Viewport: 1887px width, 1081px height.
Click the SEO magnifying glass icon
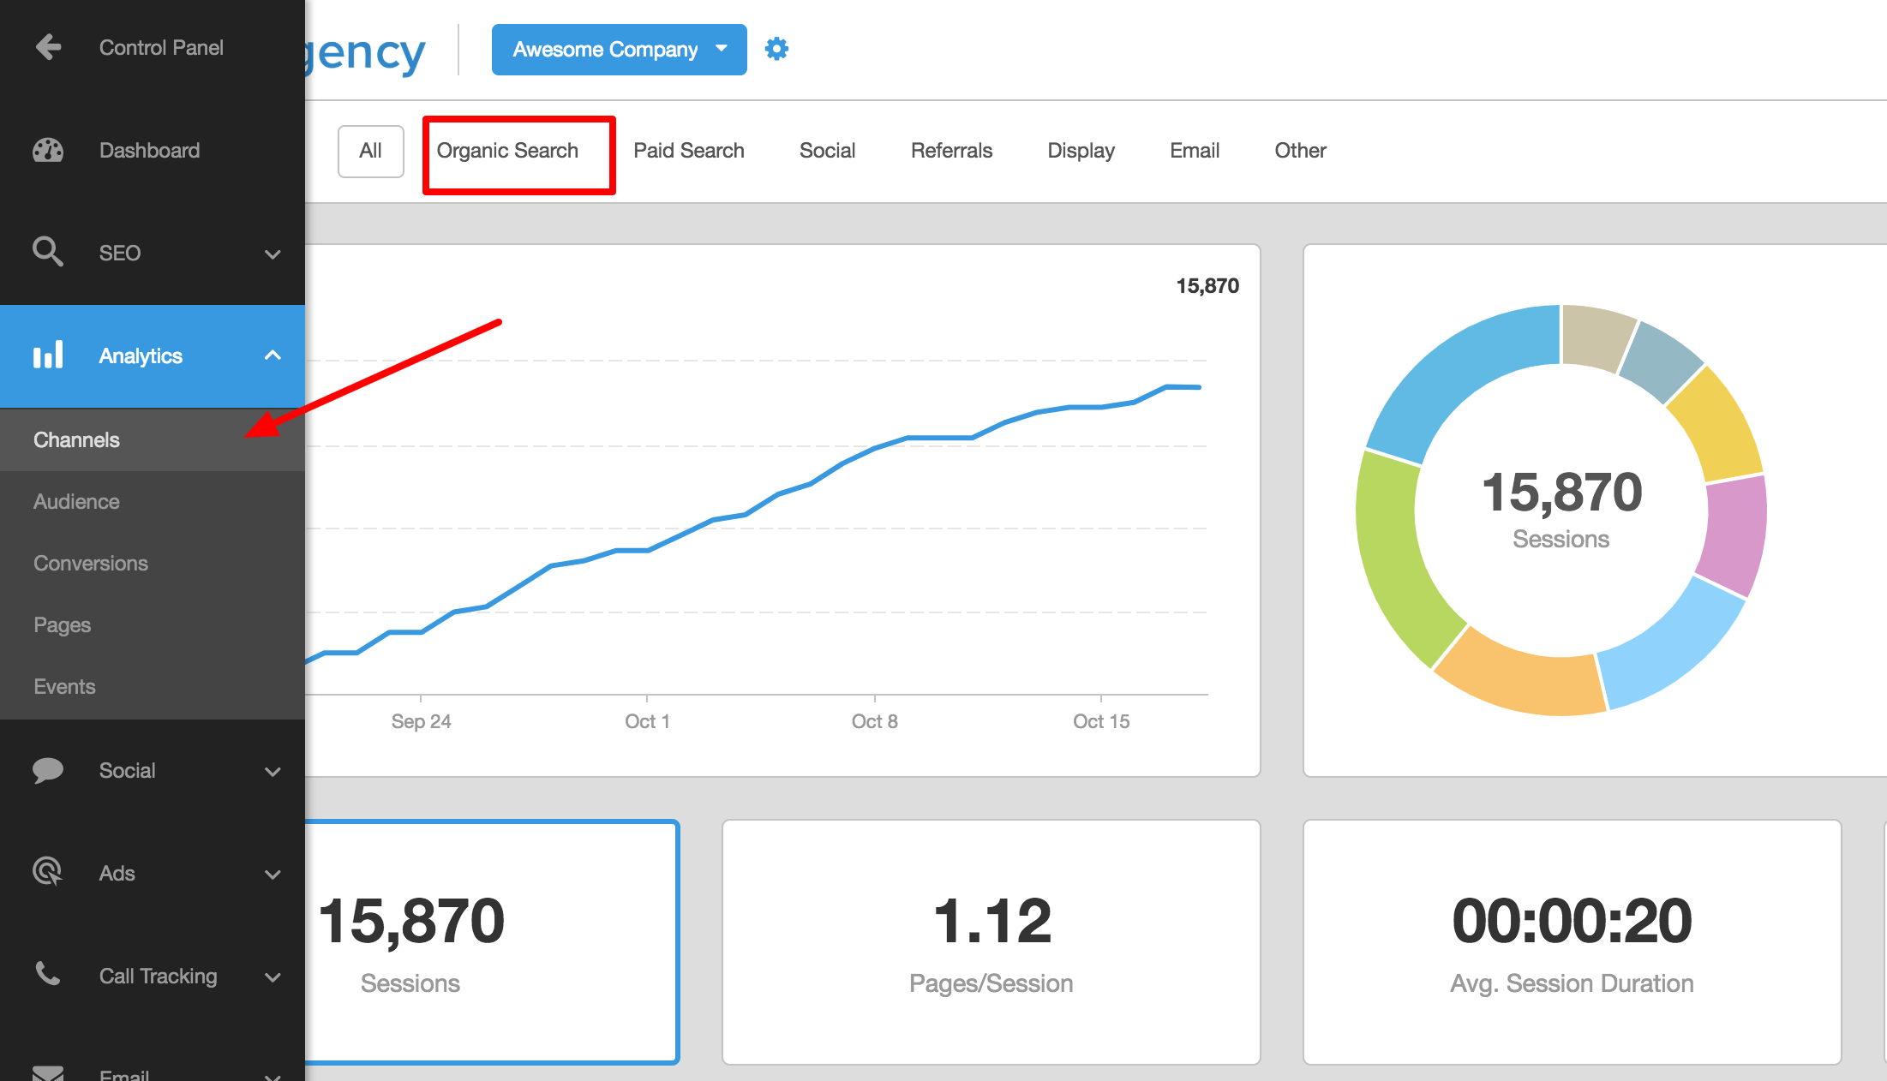click(x=48, y=252)
